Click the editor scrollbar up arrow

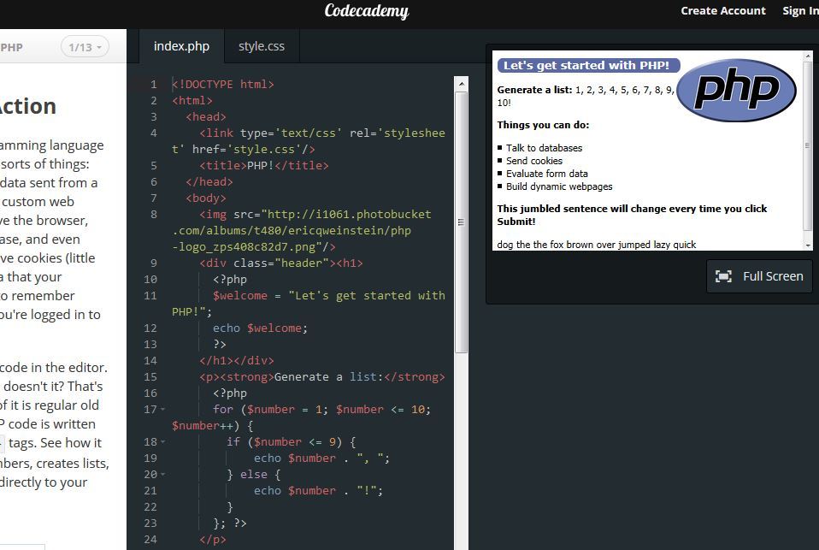click(x=461, y=84)
